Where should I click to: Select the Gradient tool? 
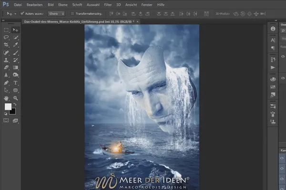[16, 67]
